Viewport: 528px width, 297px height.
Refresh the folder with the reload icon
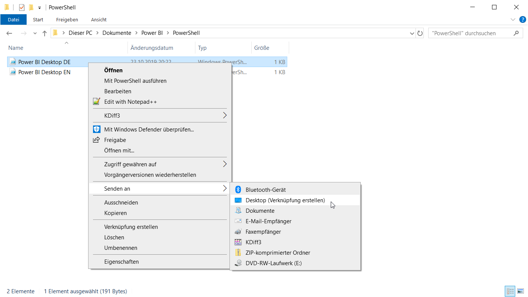coord(420,33)
